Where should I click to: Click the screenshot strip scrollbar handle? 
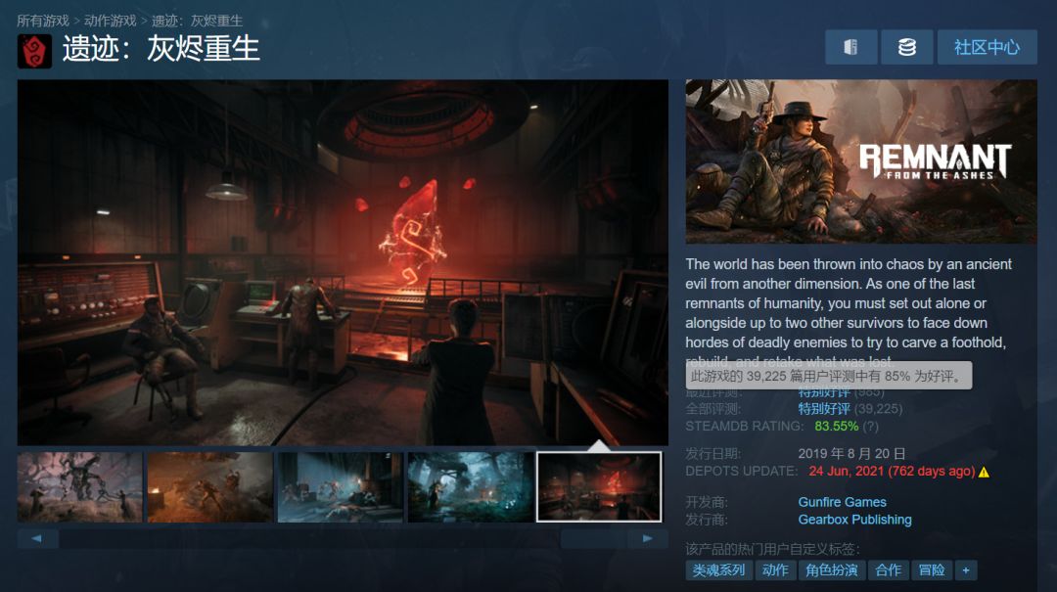click(x=594, y=538)
